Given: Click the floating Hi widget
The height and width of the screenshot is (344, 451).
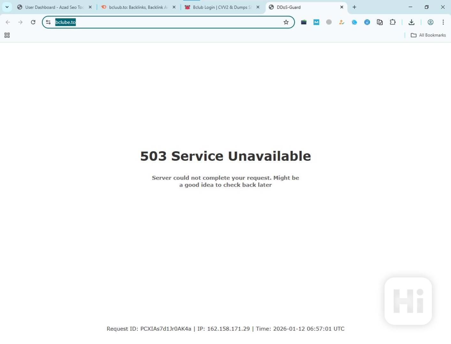Looking at the screenshot, I should pyautogui.click(x=408, y=301).
